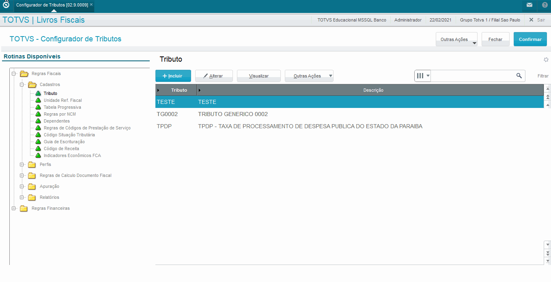Click the Filtrar link
Image resolution: width=551 pixels, height=282 pixels.
543,76
